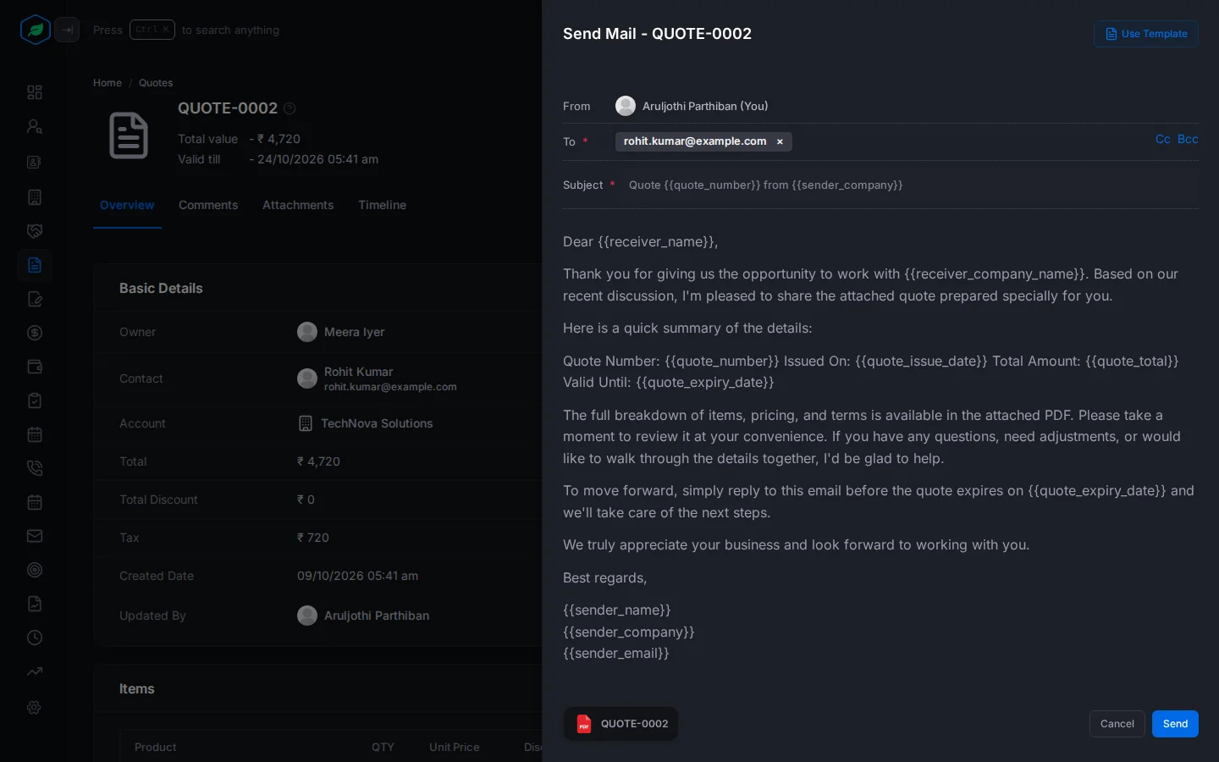Go to Quotes in the breadcrumb
The height and width of the screenshot is (762, 1219).
coord(156,83)
